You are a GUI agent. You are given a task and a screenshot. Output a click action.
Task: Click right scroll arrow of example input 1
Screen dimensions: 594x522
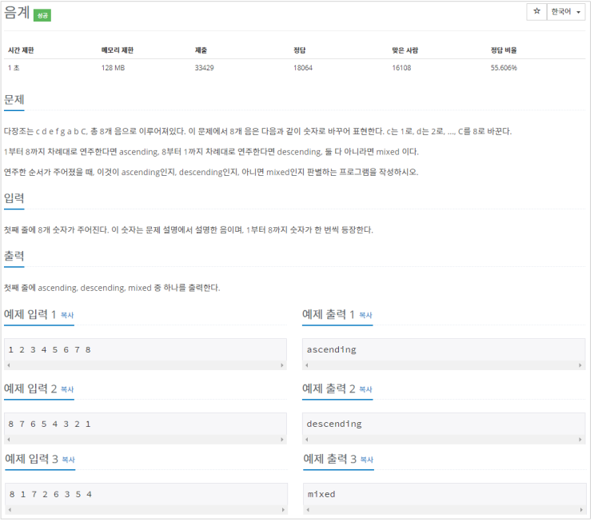pos(283,367)
